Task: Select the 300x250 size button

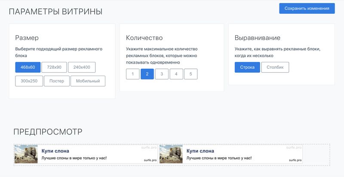Action: [29, 81]
